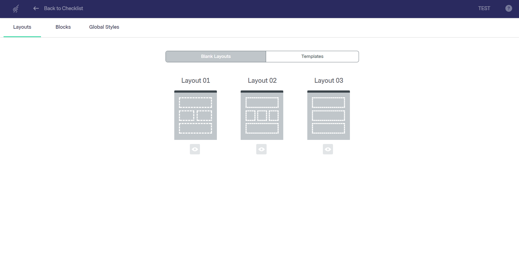Viewport: 519px width, 253px height.
Task: Preview Layout 03 with its eye icon
Action: click(x=328, y=149)
